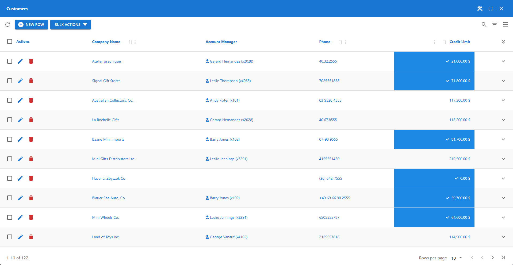Select all rows using the header checkbox
This screenshot has height=265, width=513.
pos(10,41)
